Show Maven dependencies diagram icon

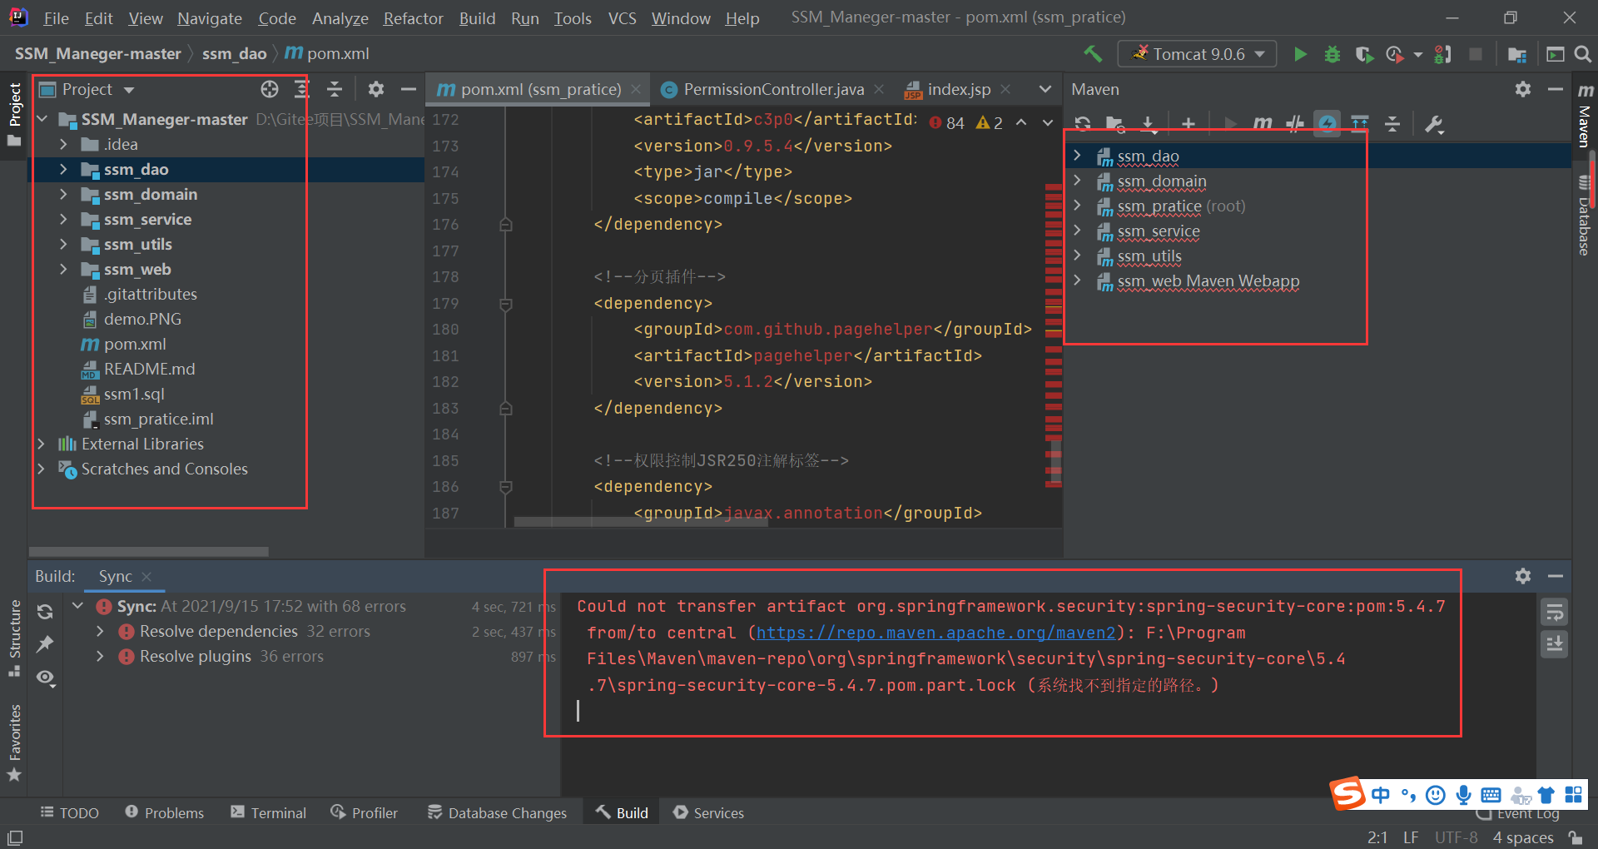tap(1360, 124)
